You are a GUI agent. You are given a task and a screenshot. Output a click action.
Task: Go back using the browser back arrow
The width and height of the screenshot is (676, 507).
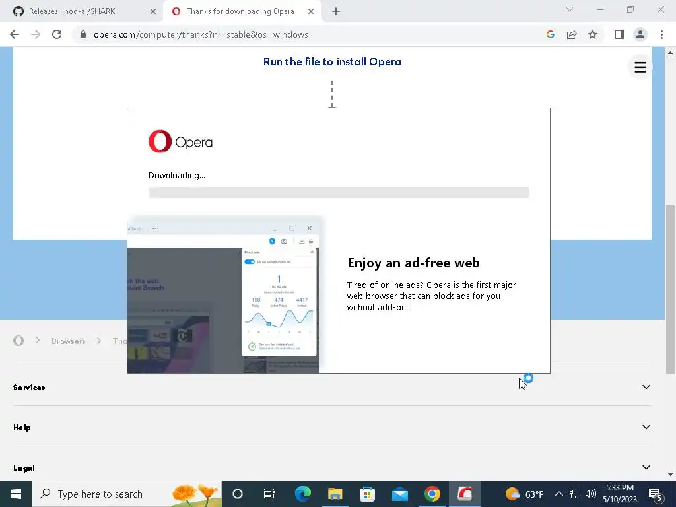[x=15, y=34]
